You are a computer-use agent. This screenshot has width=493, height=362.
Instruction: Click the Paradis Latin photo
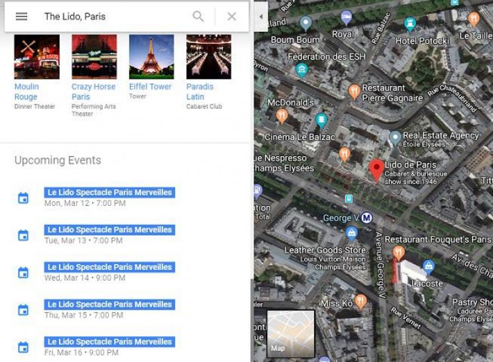point(208,57)
